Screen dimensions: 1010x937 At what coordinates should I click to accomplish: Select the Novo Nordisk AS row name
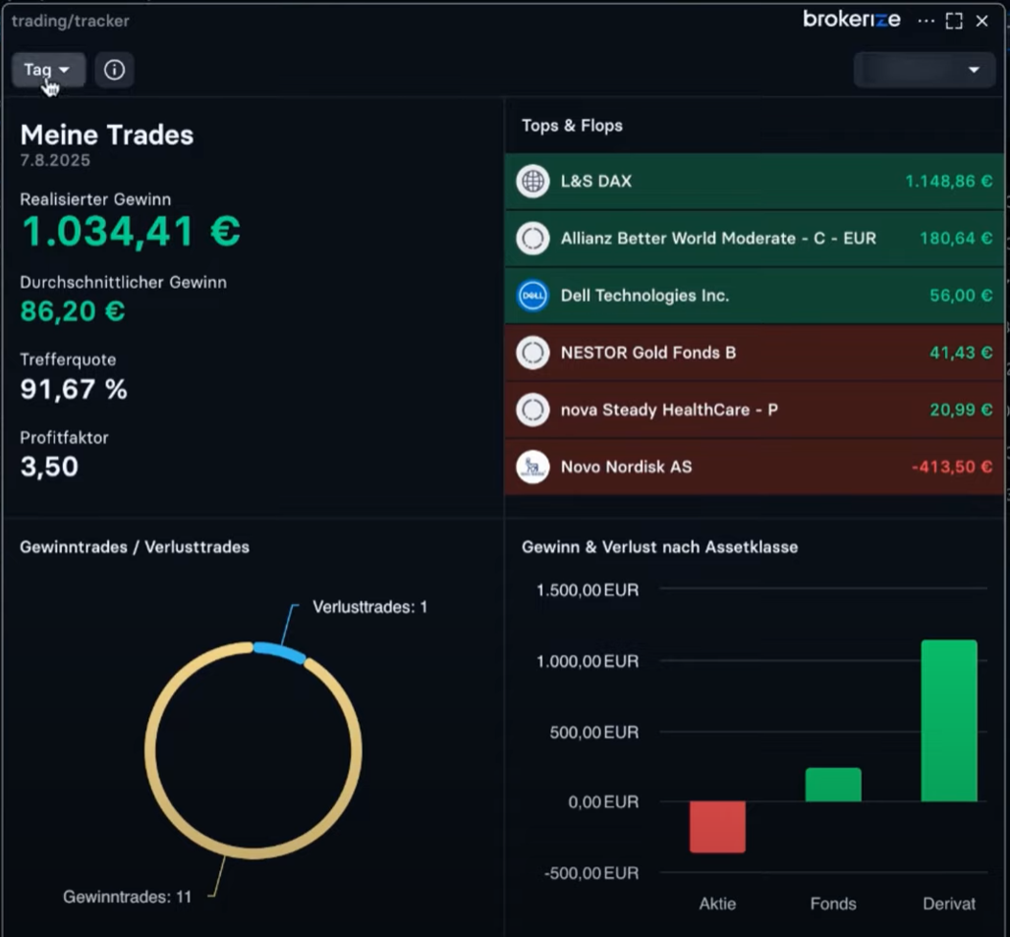click(x=626, y=467)
